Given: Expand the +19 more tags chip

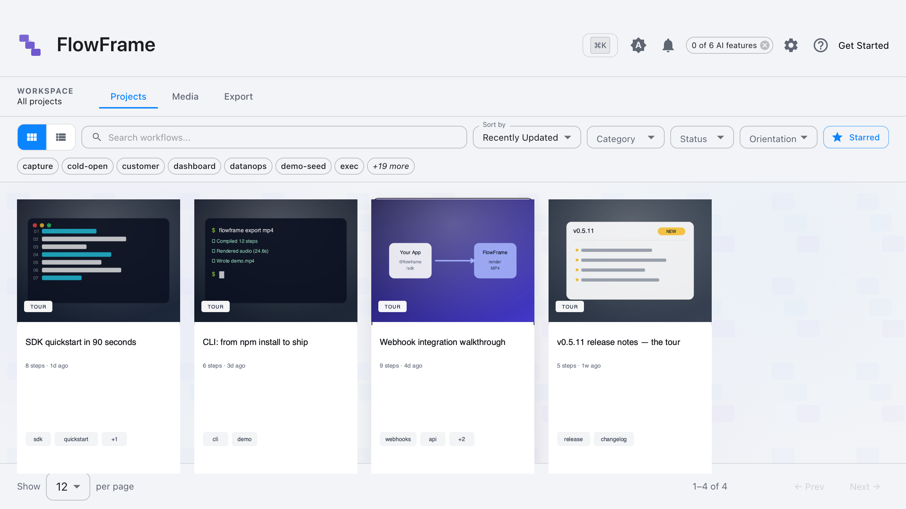Looking at the screenshot, I should pyautogui.click(x=391, y=166).
